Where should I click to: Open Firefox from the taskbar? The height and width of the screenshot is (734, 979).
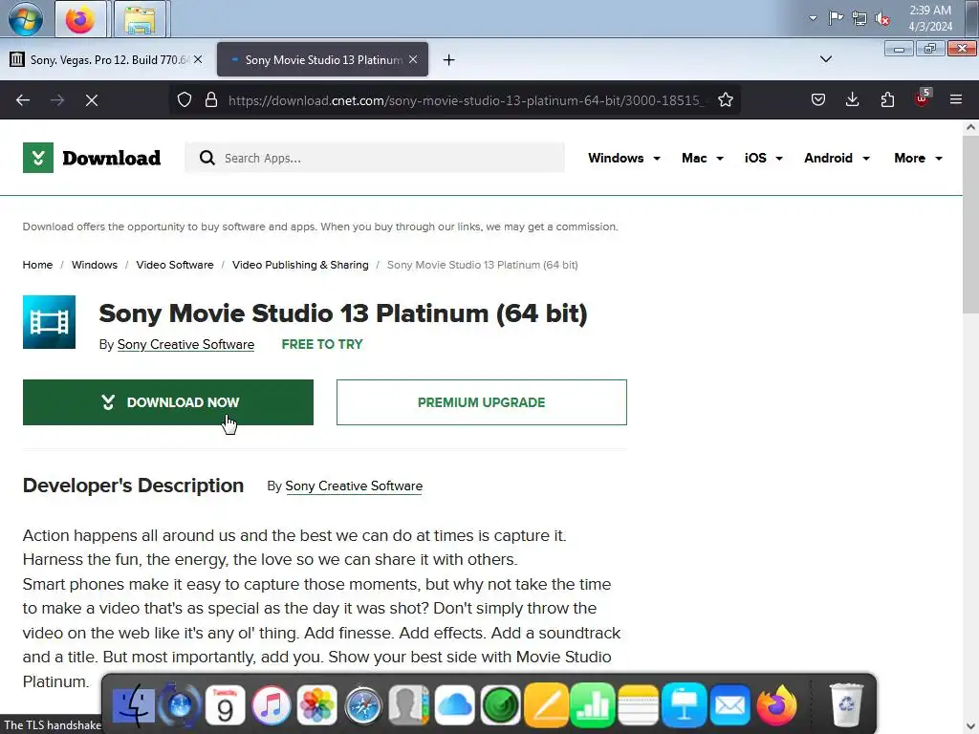80,19
